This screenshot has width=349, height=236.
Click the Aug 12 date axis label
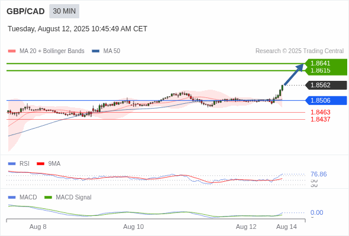click(246, 227)
